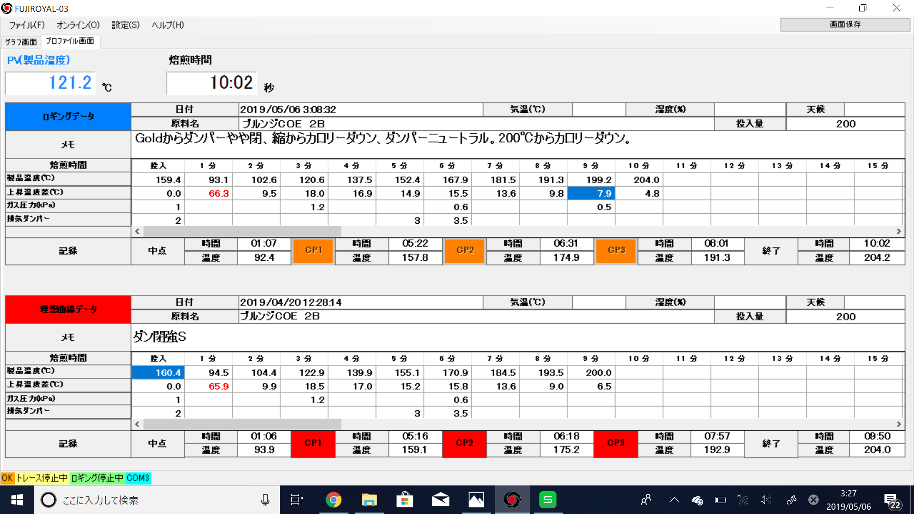Open Chrome from the taskbar
The image size is (914, 514).
point(333,500)
